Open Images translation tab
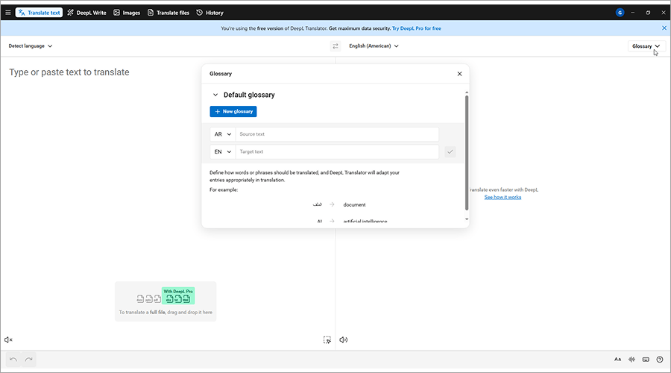This screenshot has height=373, width=671. (x=127, y=13)
